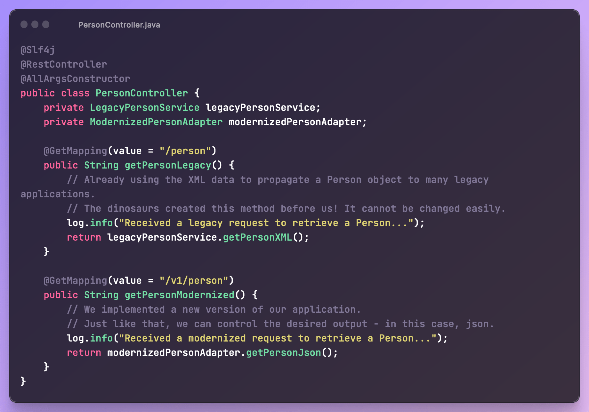Click the comment starting 'Already using the XML'
The image size is (589, 412).
278,180
